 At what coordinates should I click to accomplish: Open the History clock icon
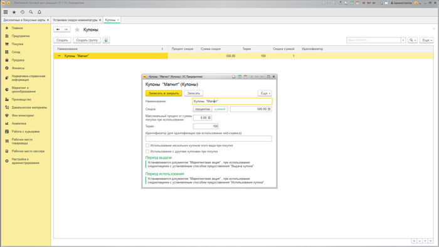23,12
